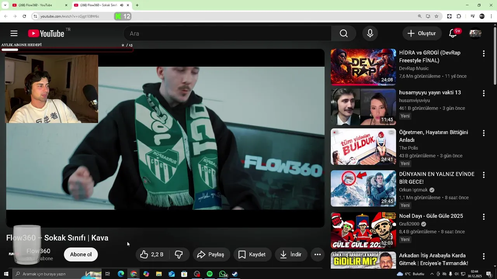This screenshot has width=497, height=279.
Task: Open the taskbar volume speaker icon
Action: 457,274
